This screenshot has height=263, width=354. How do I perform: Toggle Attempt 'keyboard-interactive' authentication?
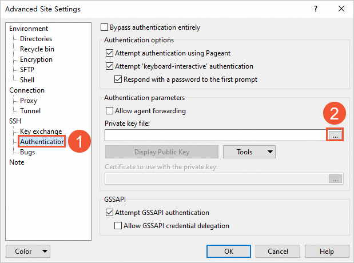109,66
